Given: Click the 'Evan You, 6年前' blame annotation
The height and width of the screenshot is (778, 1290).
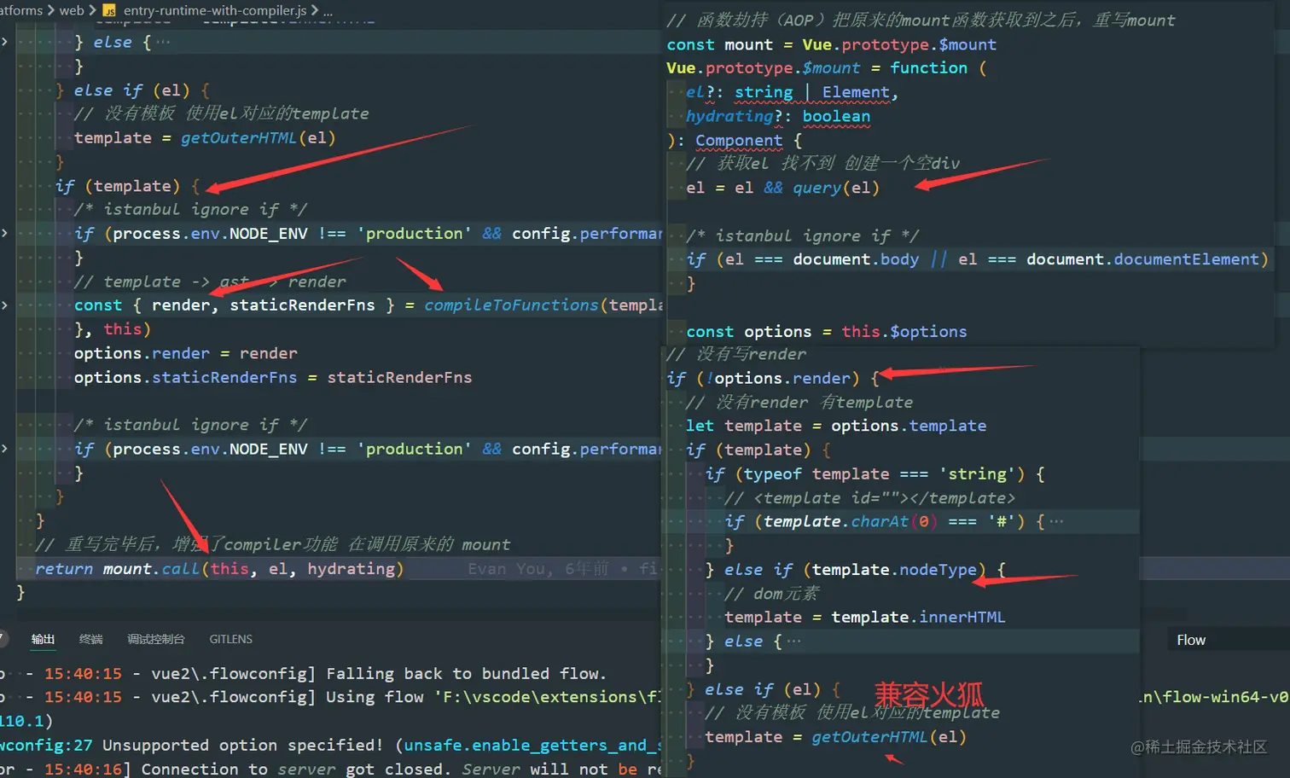Looking at the screenshot, I should pos(537,569).
